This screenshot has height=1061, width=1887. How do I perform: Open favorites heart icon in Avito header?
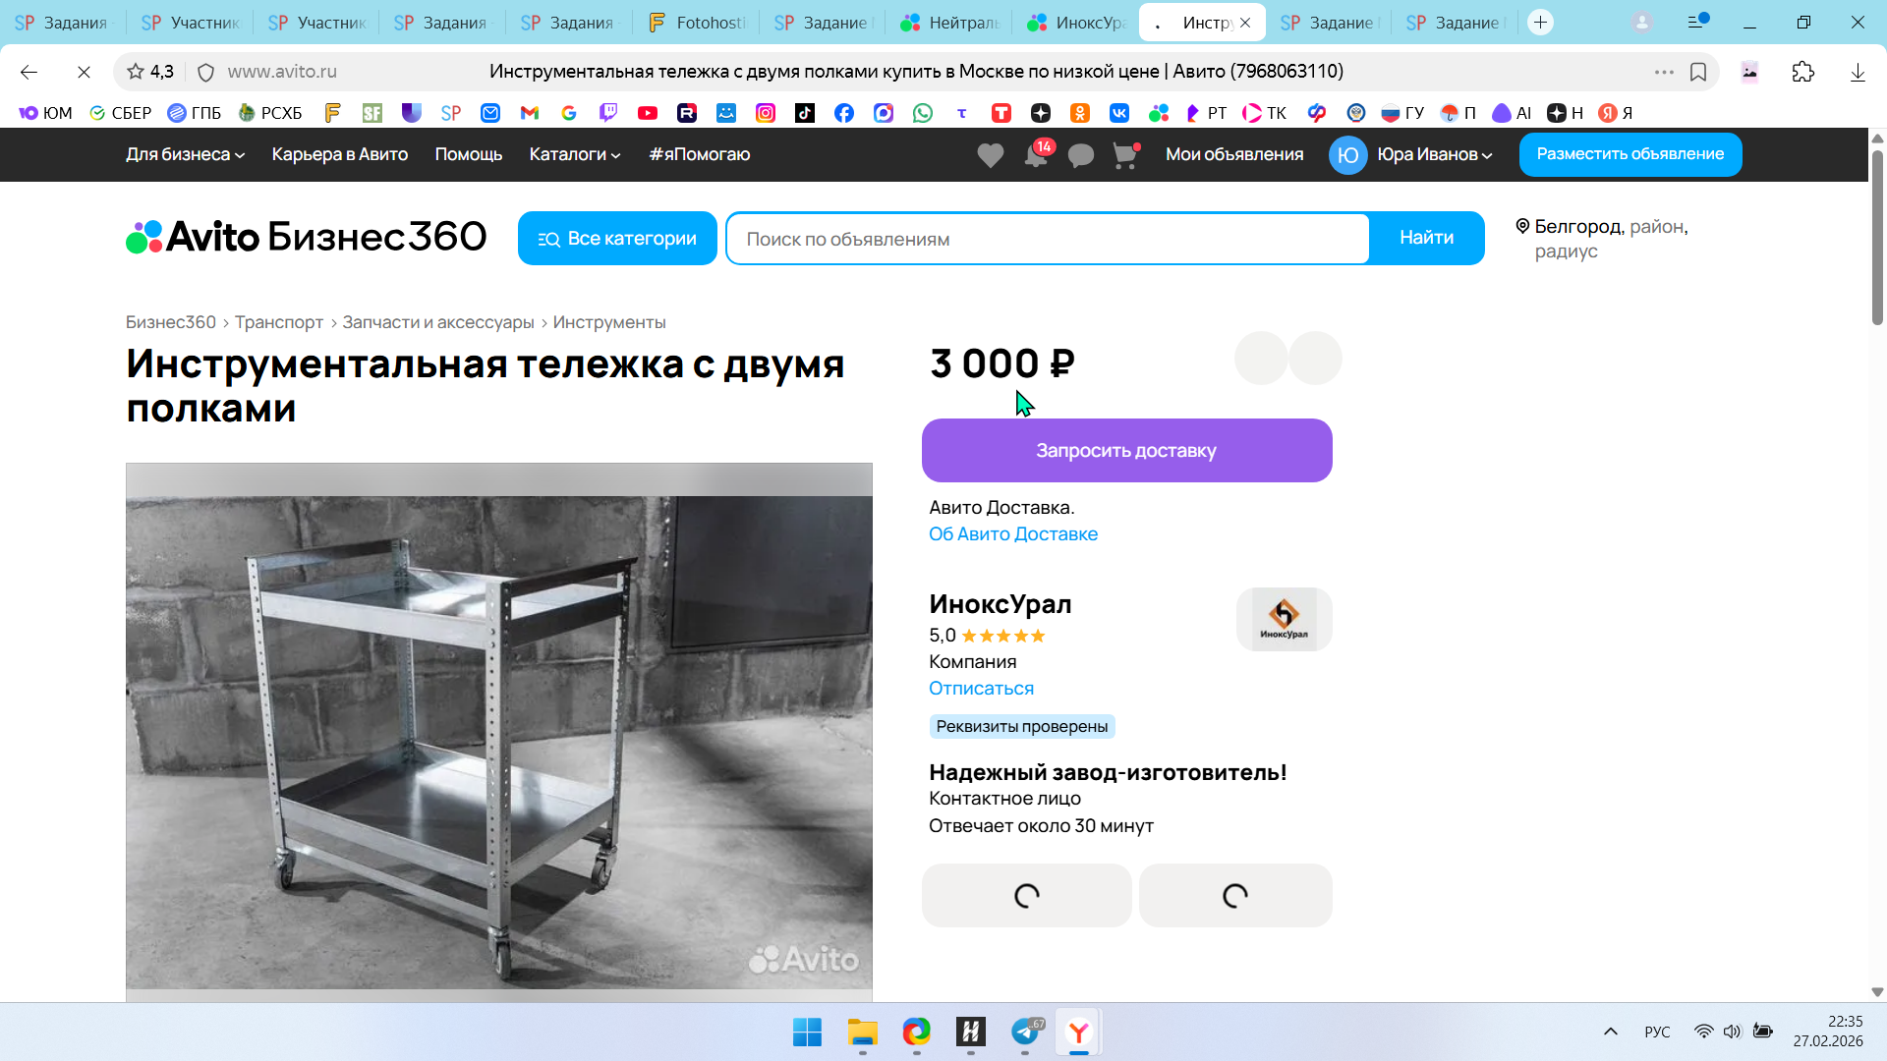click(x=991, y=155)
